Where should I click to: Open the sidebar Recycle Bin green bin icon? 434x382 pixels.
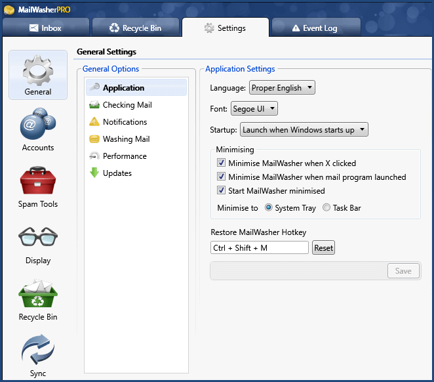click(x=38, y=293)
